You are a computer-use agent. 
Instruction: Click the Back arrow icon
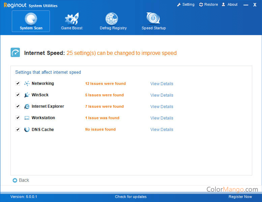pyautogui.click(x=15, y=180)
